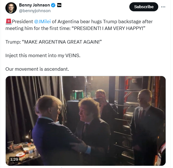Click the red siren emoji in the tweet
The image size is (173, 168).
pyautogui.click(x=8, y=21)
